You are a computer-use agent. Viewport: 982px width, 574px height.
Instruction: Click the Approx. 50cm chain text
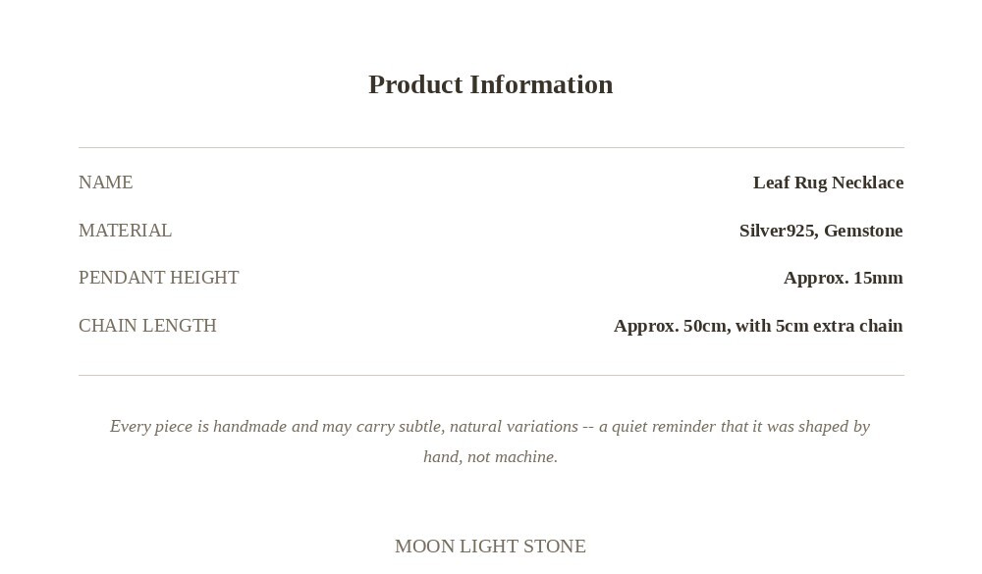pyautogui.click(x=672, y=326)
